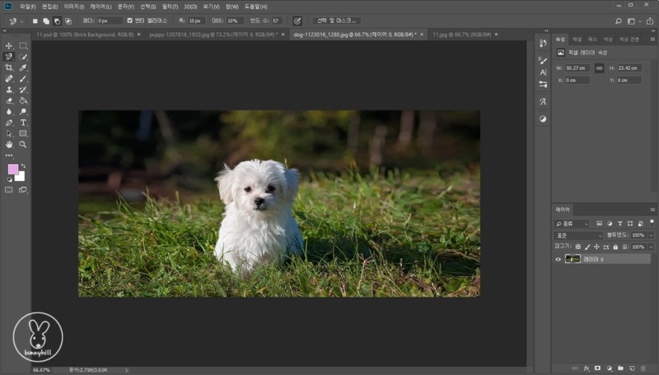Screen dimensions: 659x375
Task: Hide layer 0 with the eye icon
Action: pyautogui.click(x=559, y=259)
